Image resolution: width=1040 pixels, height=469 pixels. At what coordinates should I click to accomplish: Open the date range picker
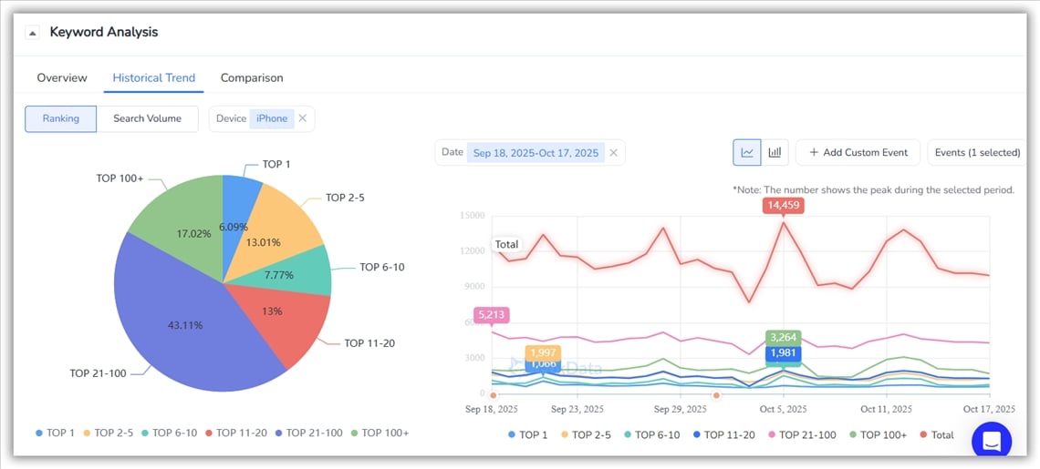(x=536, y=153)
